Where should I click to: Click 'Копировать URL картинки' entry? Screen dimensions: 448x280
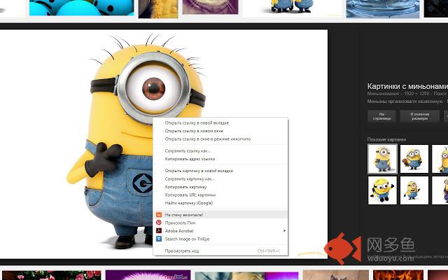[190, 195]
